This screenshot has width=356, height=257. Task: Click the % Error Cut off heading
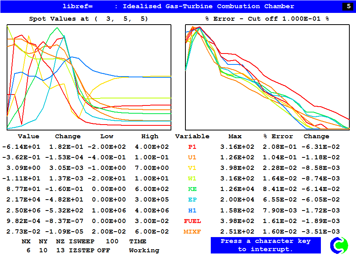[267, 19]
